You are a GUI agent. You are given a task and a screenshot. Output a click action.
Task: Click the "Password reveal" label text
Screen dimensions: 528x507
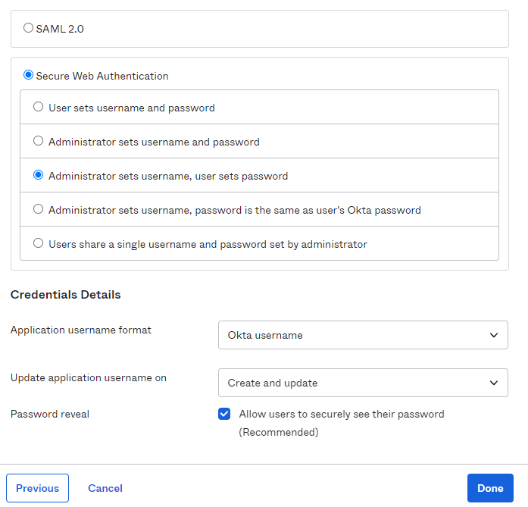click(50, 414)
